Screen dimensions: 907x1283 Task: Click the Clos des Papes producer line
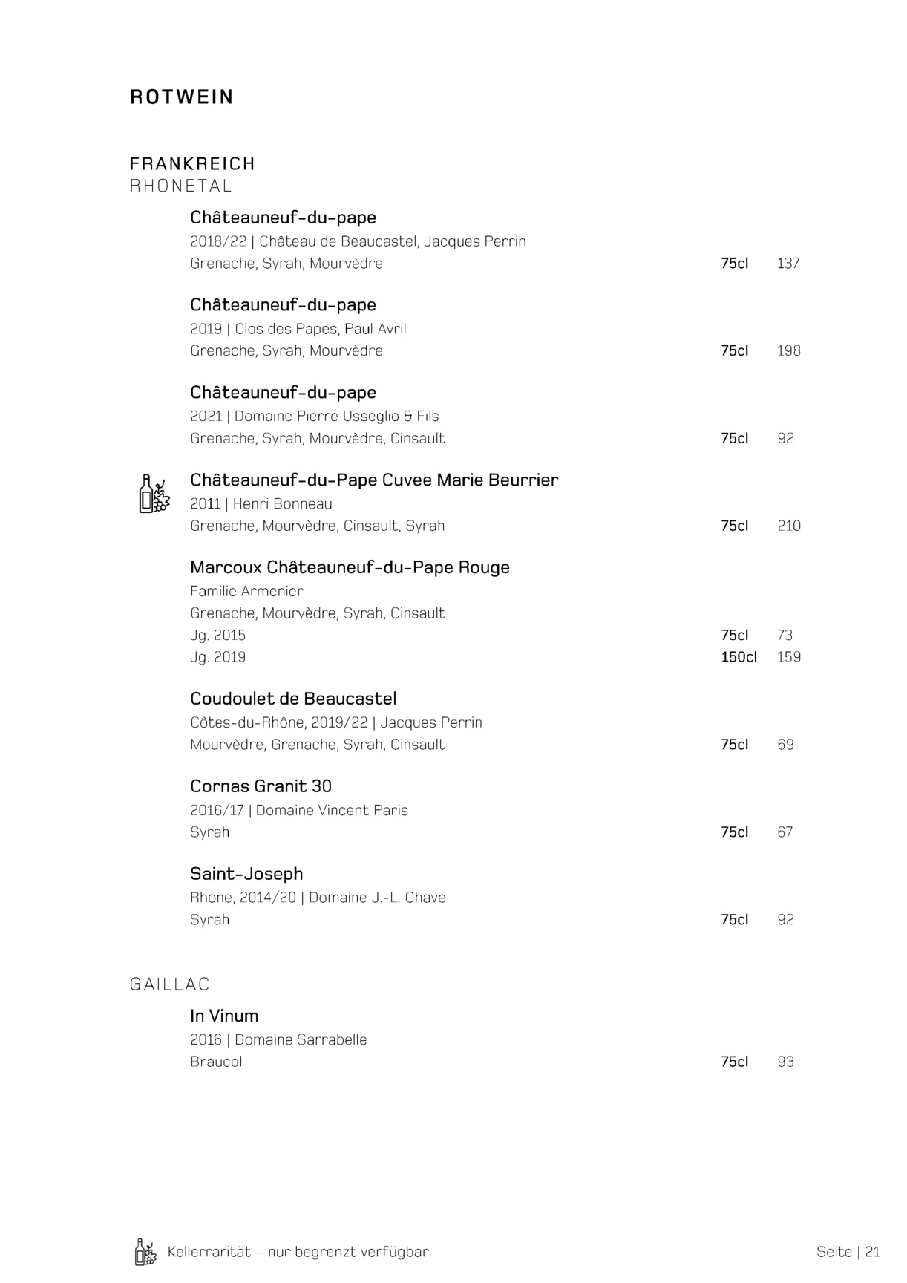298,329
